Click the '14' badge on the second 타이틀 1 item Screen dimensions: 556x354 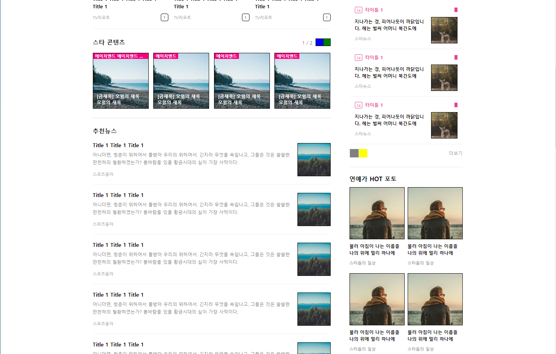point(359,58)
